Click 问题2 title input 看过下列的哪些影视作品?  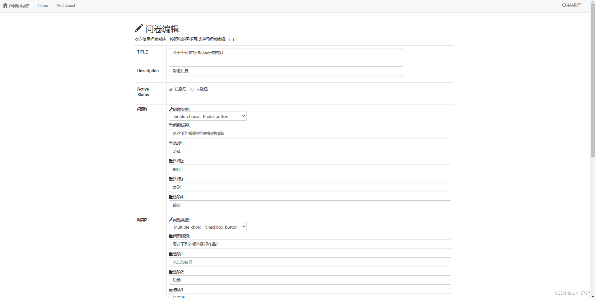pyautogui.click(x=310, y=244)
